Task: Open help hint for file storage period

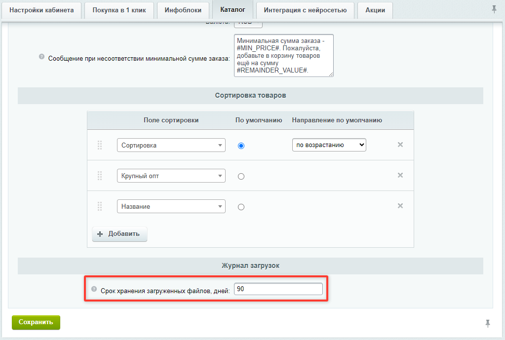Action: click(94, 289)
